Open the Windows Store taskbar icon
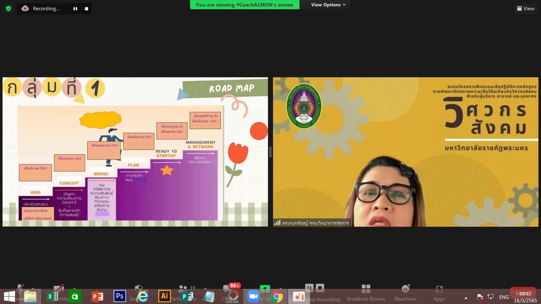 click(75, 297)
